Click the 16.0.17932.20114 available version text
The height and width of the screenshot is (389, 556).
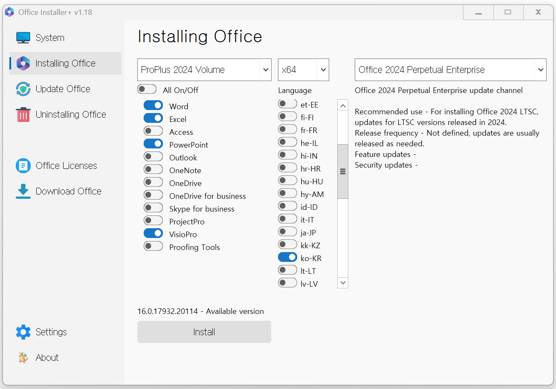pyautogui.click(x=200, y=311)
